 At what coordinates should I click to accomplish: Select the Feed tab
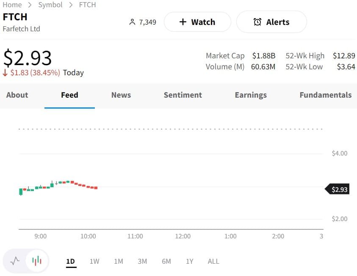point(69,95)
